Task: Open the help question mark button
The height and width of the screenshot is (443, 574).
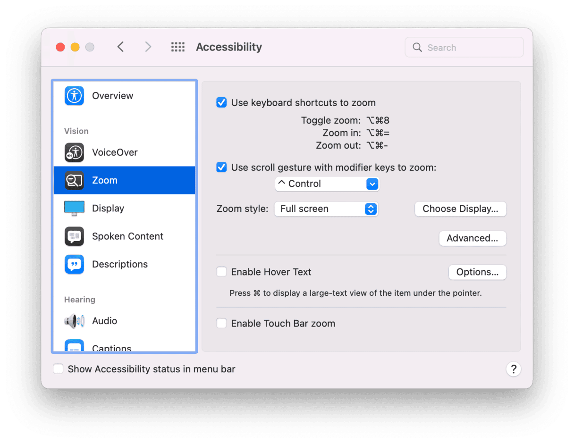Action: 513,369
